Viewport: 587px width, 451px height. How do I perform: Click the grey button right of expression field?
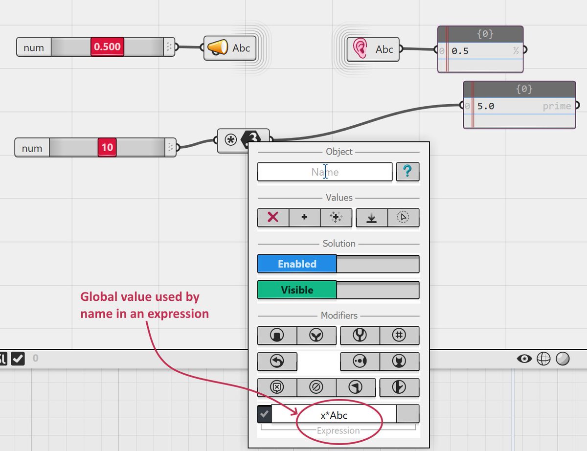407,414
